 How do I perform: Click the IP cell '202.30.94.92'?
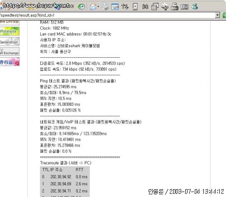61,177
